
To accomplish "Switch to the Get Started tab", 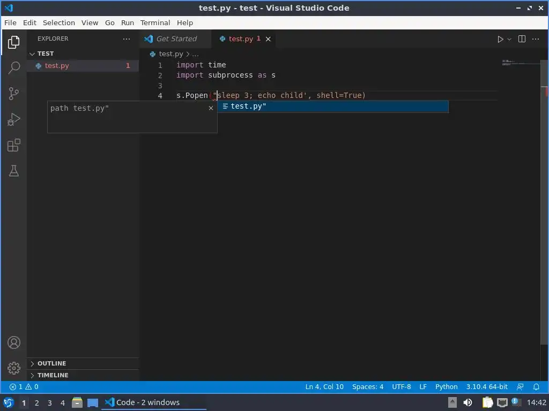I will click(x=176, y=39).
